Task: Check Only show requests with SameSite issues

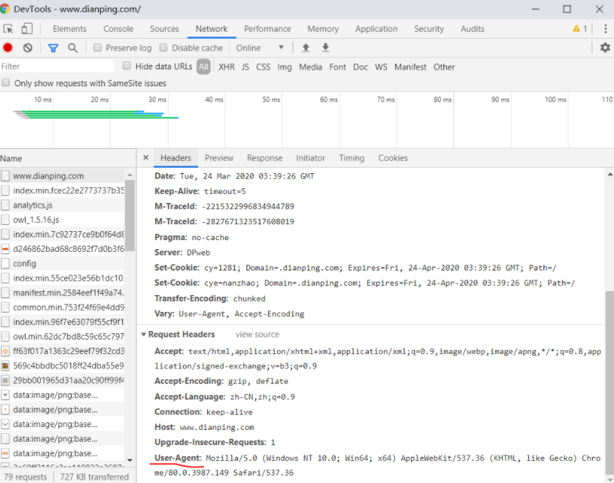Action: (x=6, y=83)
